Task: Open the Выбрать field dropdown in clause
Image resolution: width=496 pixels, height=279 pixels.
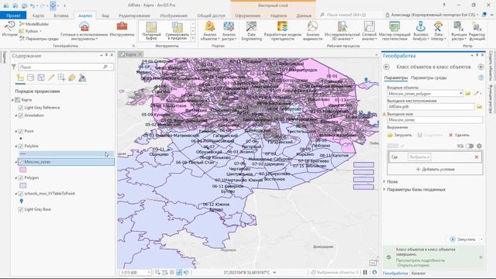Action: (419, 157)
